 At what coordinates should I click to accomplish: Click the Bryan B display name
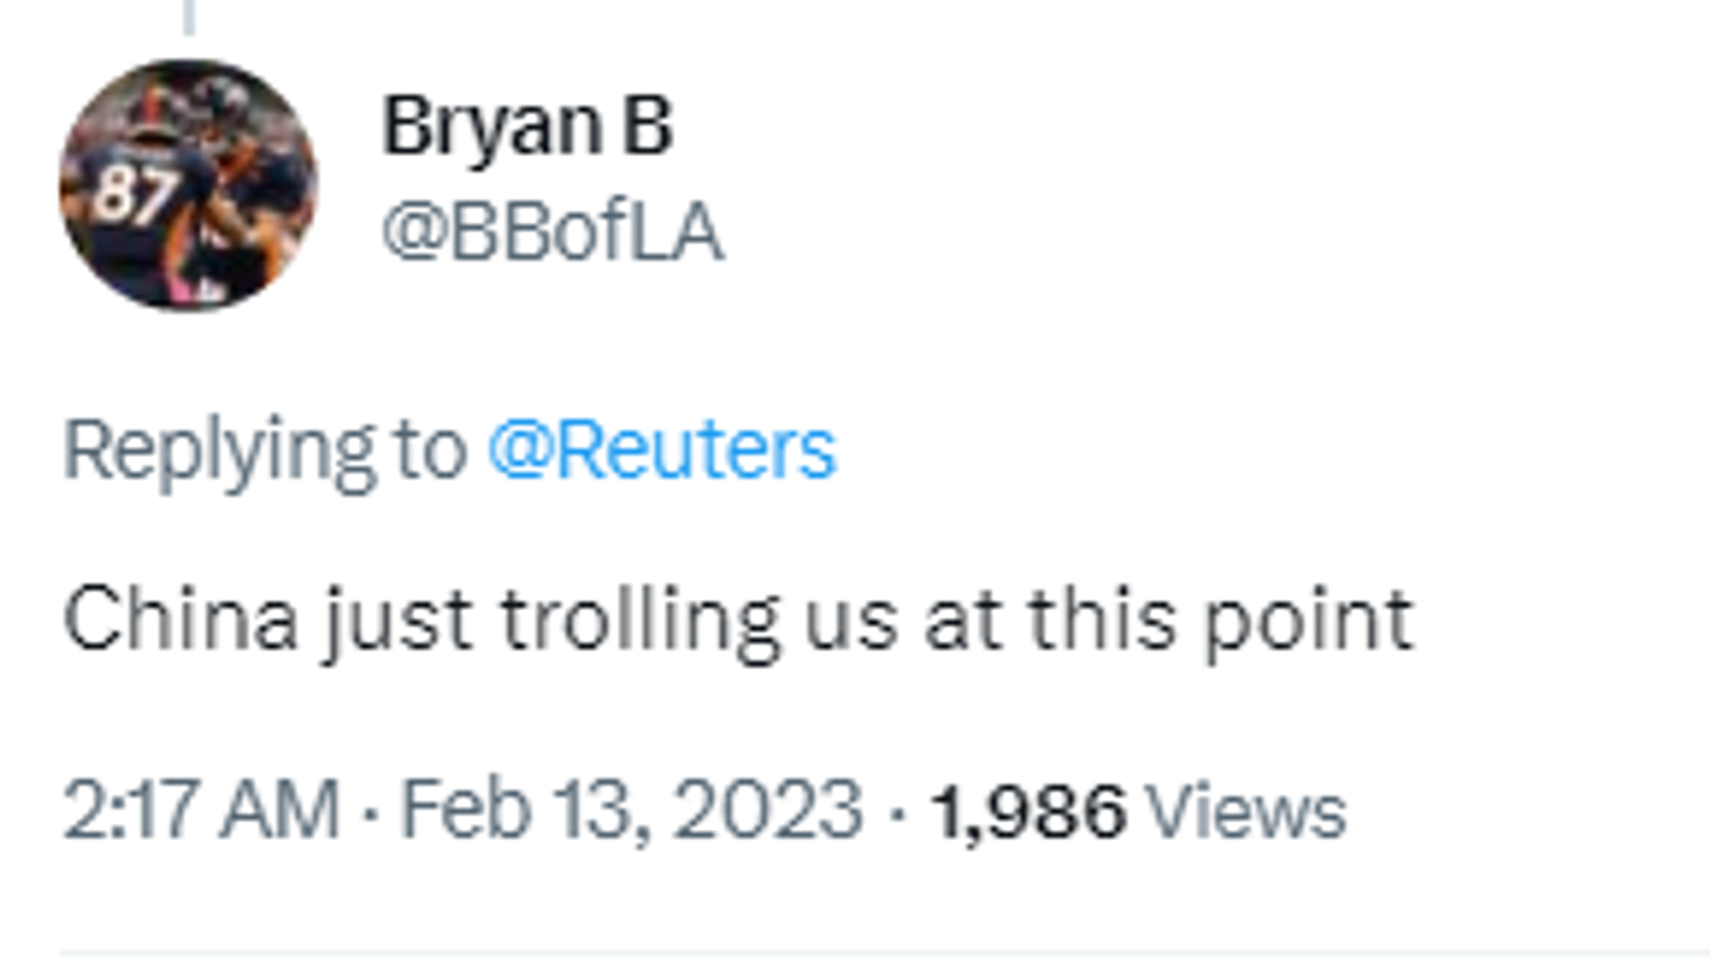point(527,126)
